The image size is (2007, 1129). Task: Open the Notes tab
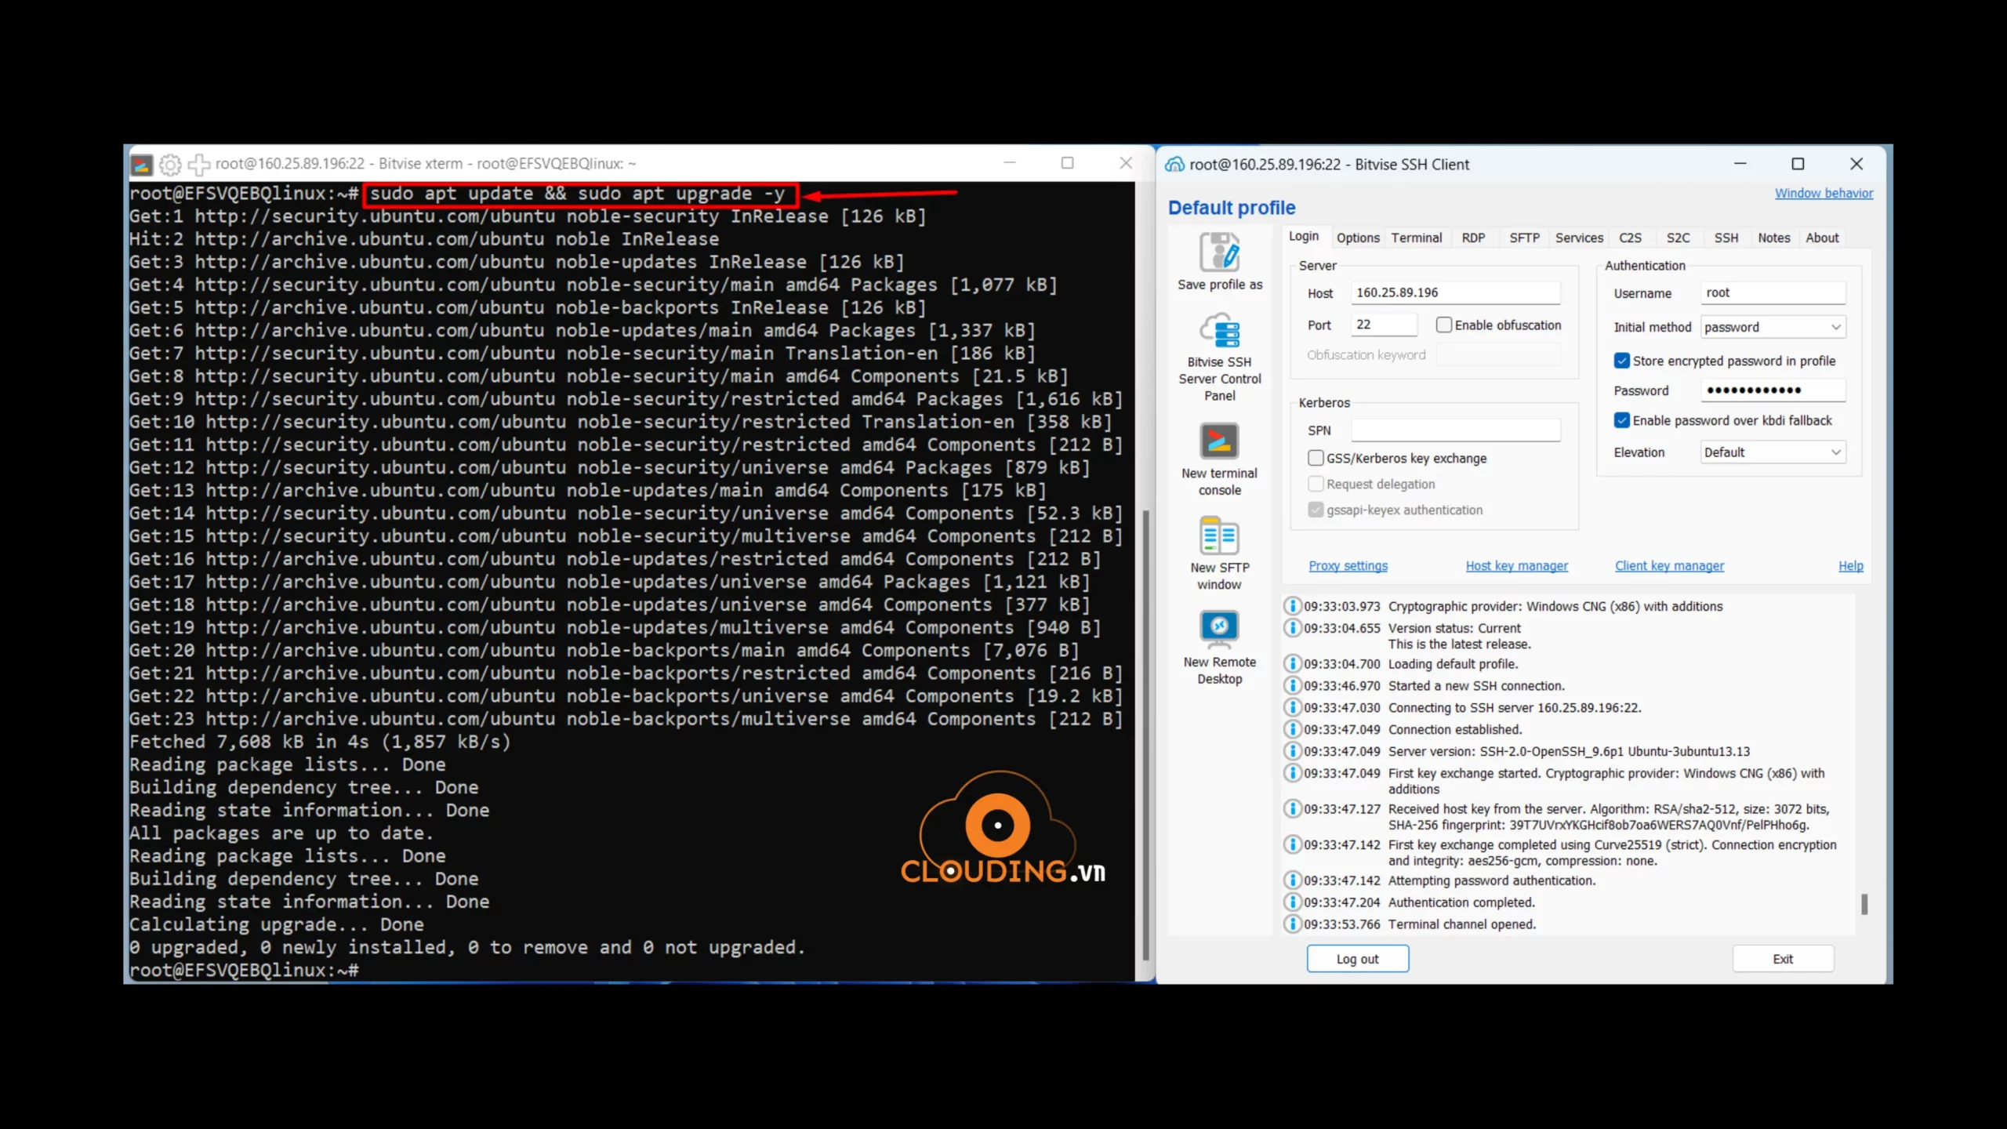pyautogui.click(x=1773, y=238)
